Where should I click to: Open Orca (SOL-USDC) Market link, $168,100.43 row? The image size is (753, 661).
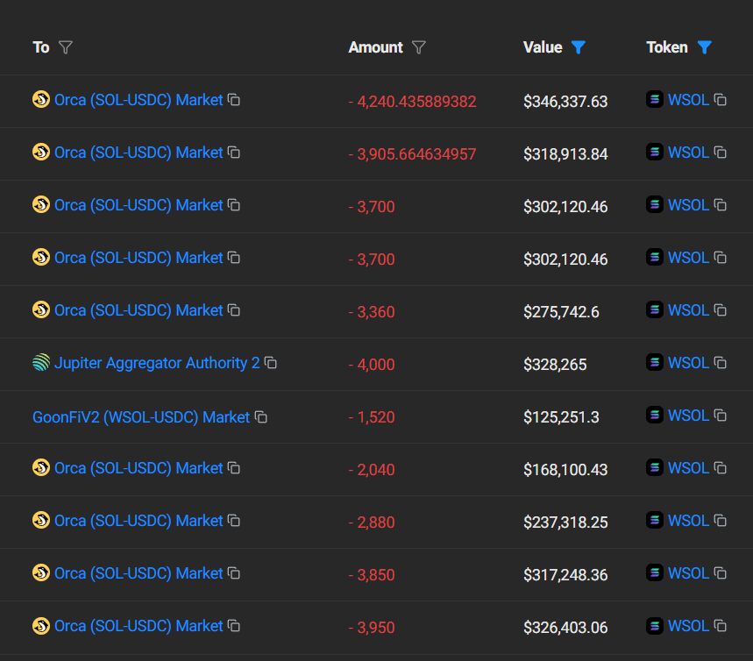pyautogui.click(x=139, y=468)
